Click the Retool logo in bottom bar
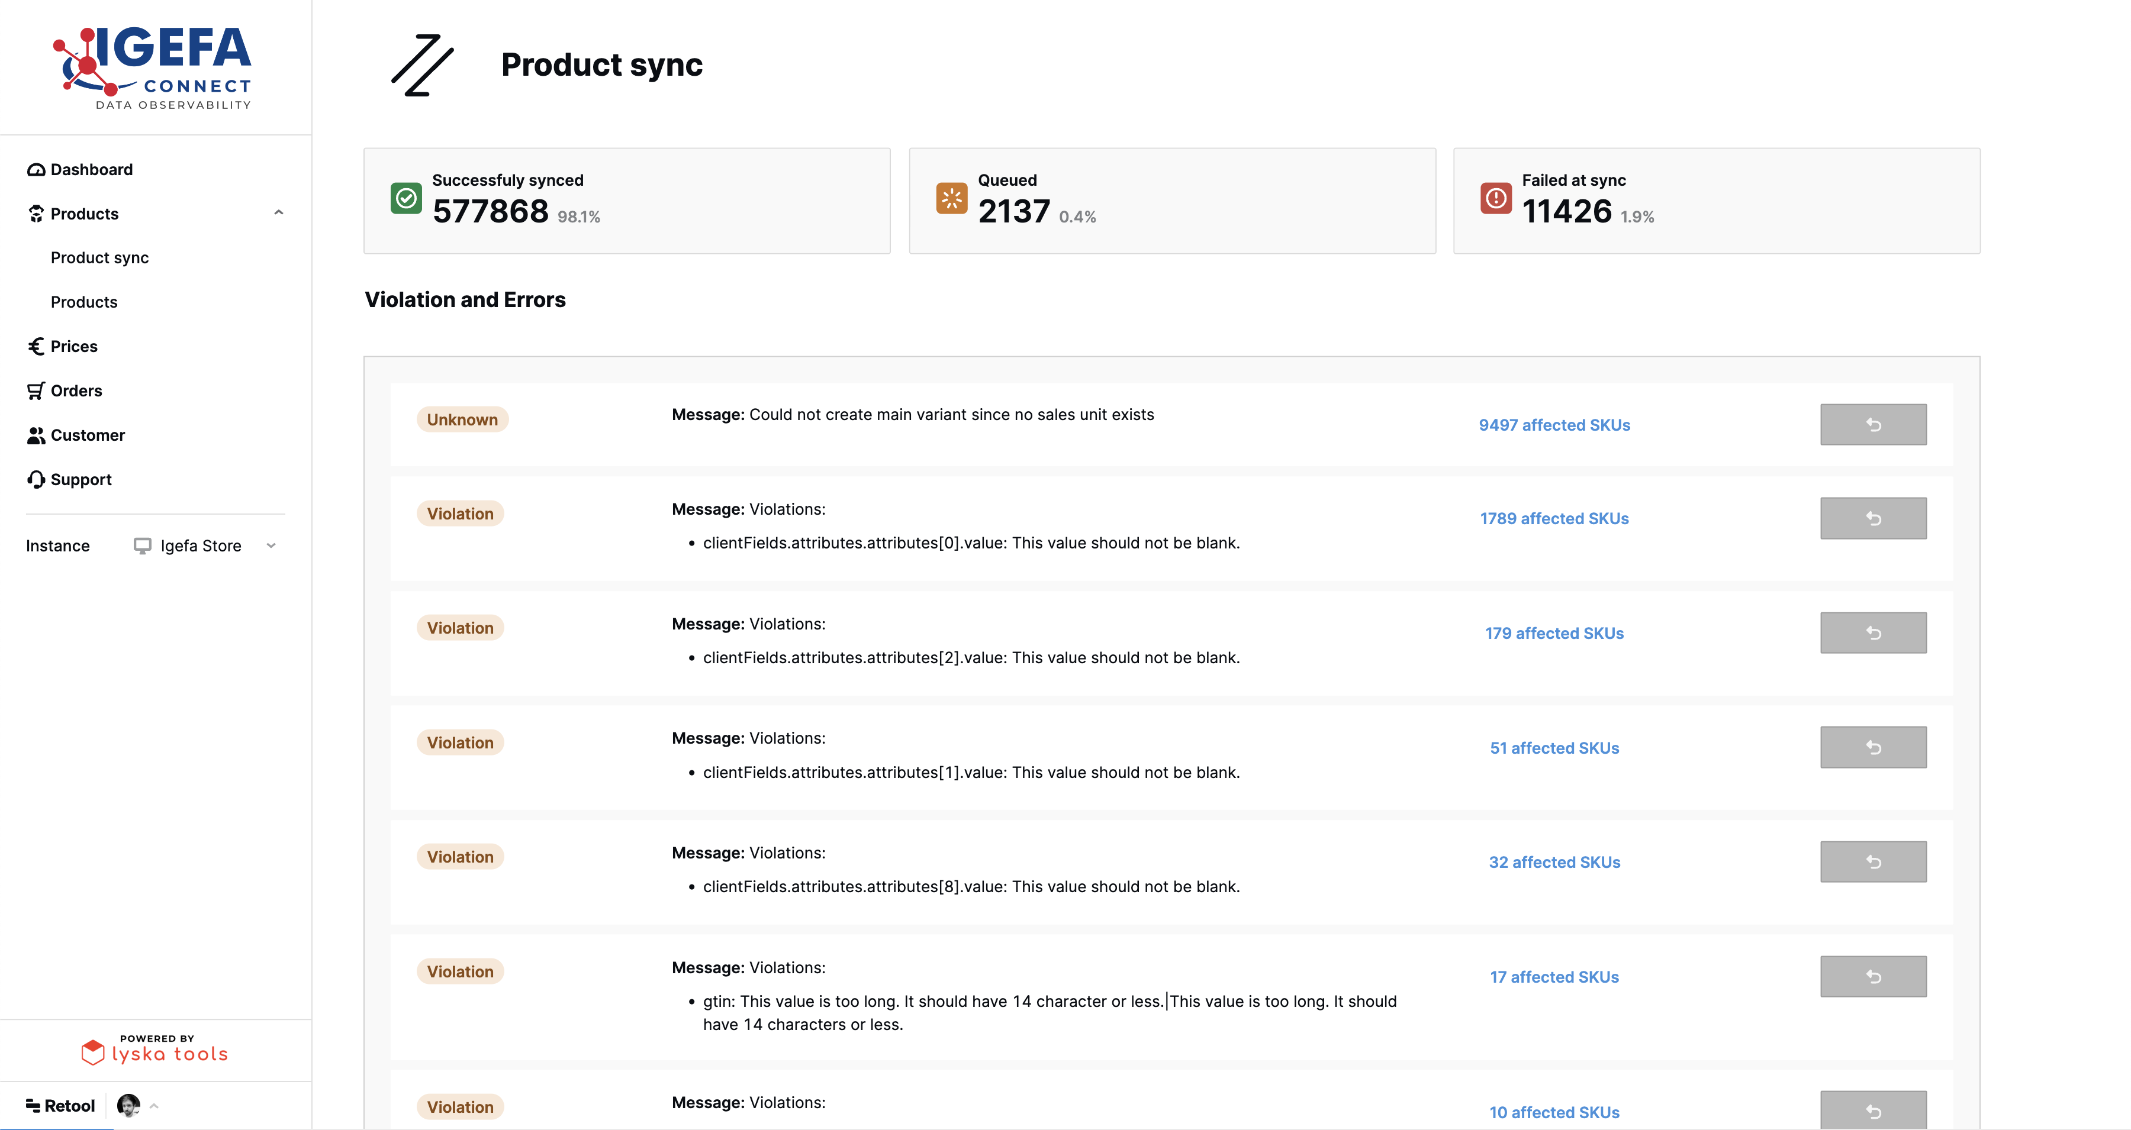 click(60, 1106)
